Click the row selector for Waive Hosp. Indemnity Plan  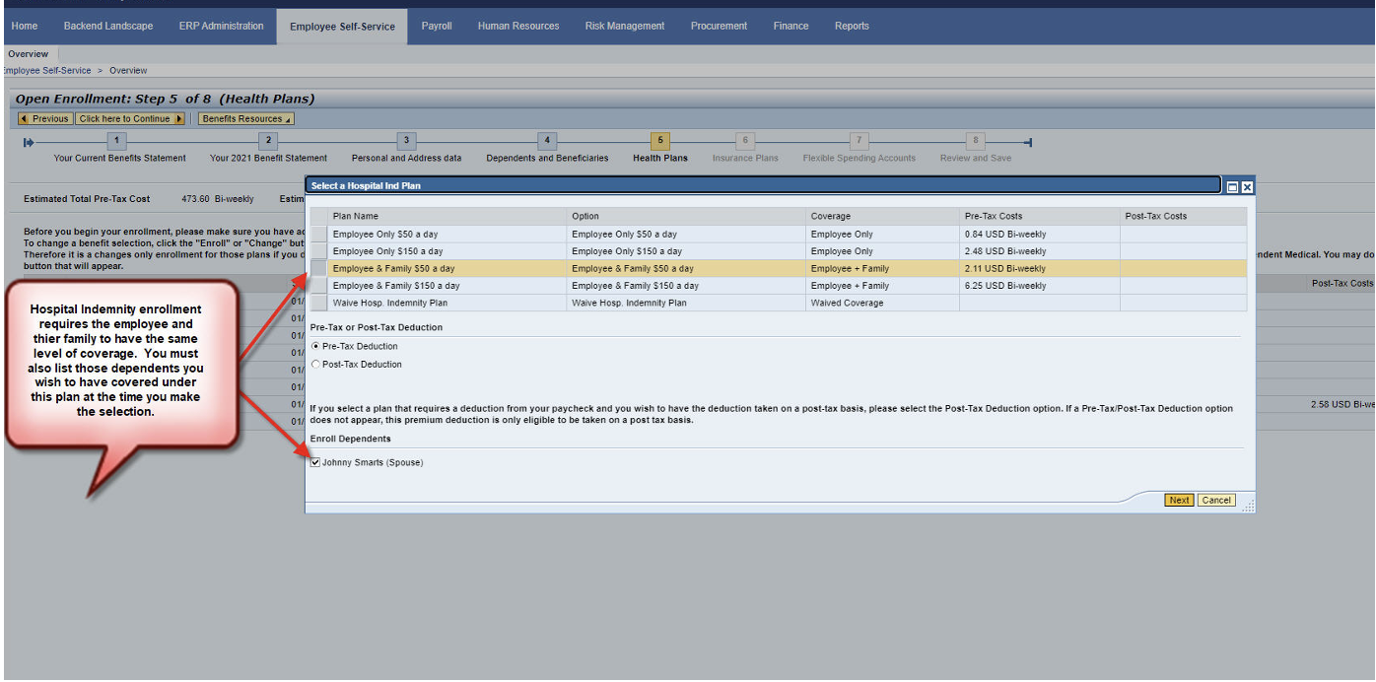(x=319, y=303)
